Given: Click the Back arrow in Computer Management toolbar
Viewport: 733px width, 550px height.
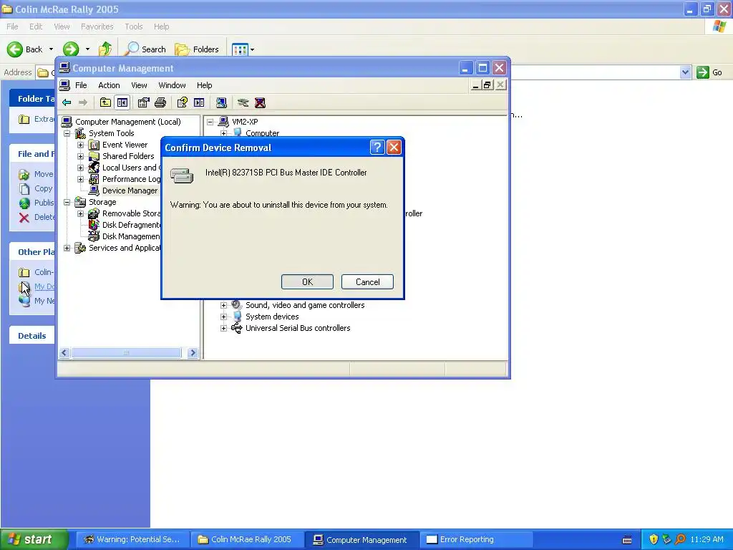Looking at the screenshot, I should click(67, 103).
